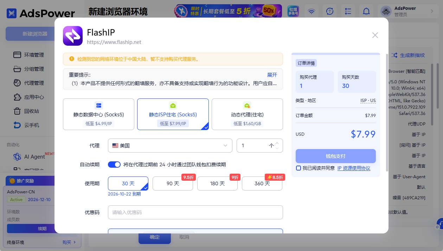Viewport: 443px width, 251px height.
Task: Open the https://www.flaship.net link
Action: coord(114,42)
